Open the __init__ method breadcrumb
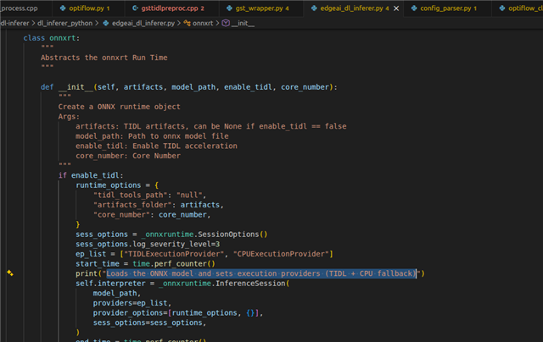543x342 pixels. click(x=243, y=23)
